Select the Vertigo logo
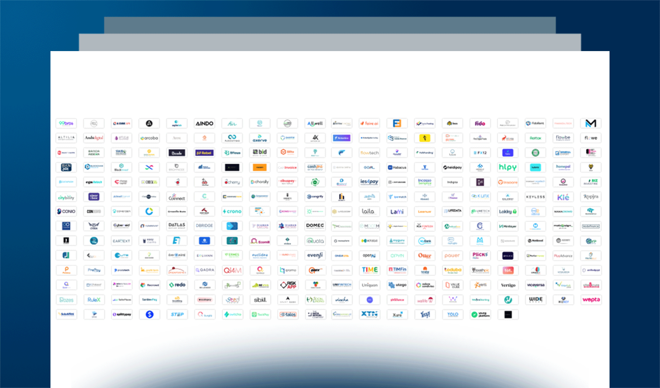 click(508, 285)
